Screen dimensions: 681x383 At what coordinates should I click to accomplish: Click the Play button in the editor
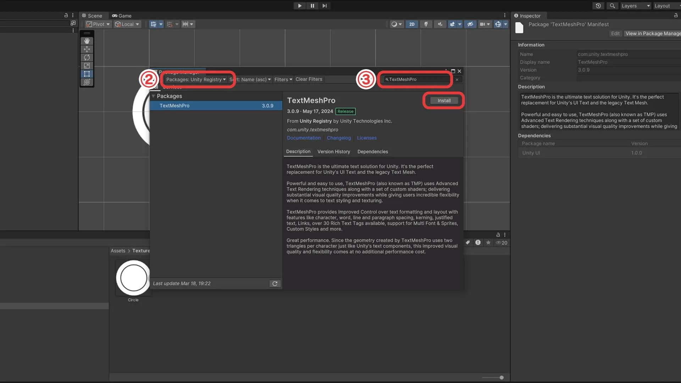point(300,6)
